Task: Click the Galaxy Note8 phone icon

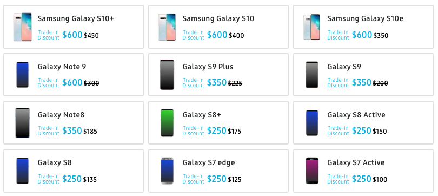Action: [22, 123]
